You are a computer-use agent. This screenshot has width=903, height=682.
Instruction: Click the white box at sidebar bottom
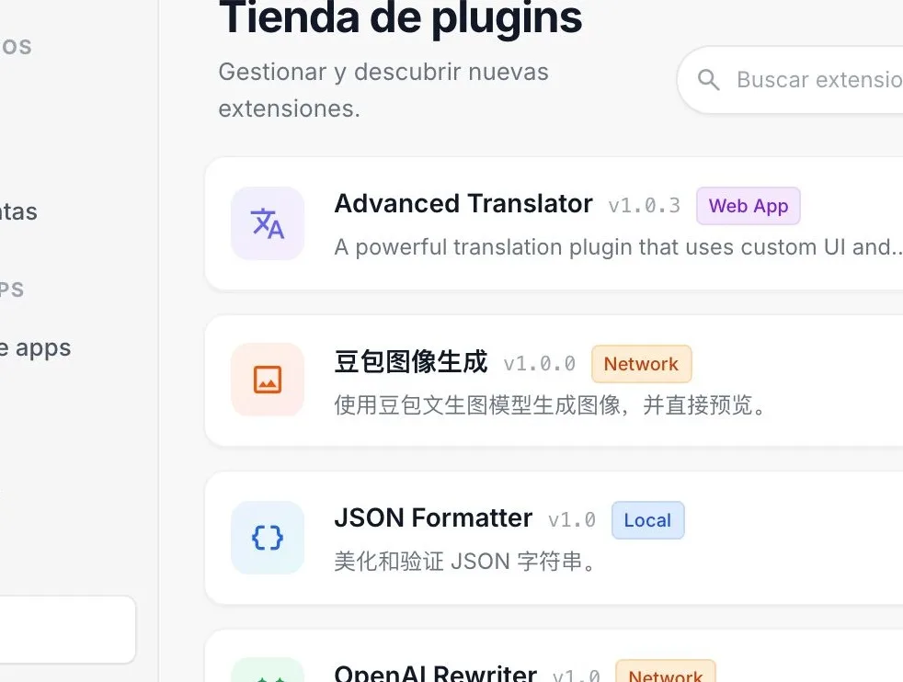[x=67, y=630]
